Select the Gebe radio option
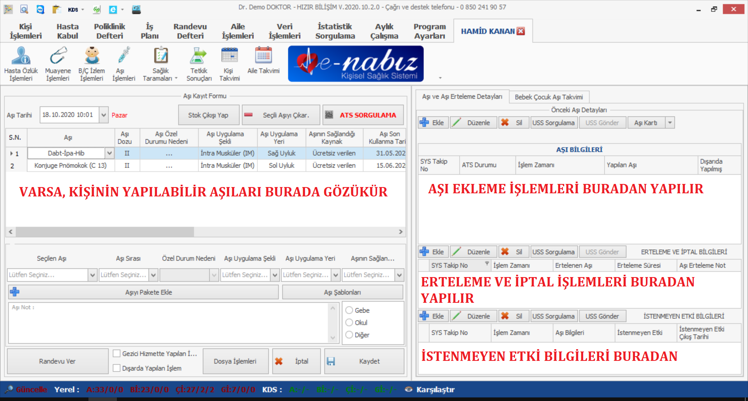 tap(349, 310)
